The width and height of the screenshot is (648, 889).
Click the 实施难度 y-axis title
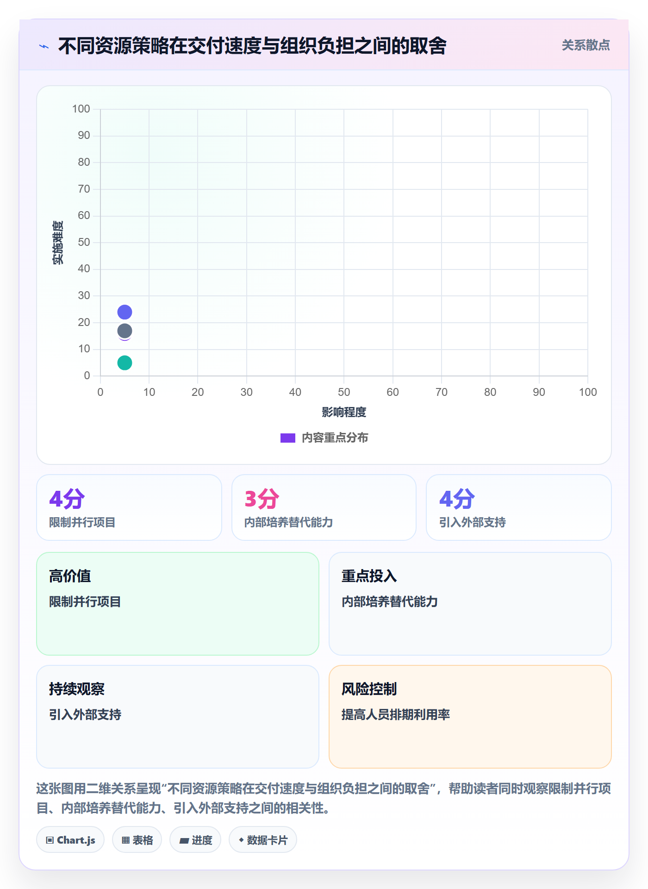tap(58, 242)
